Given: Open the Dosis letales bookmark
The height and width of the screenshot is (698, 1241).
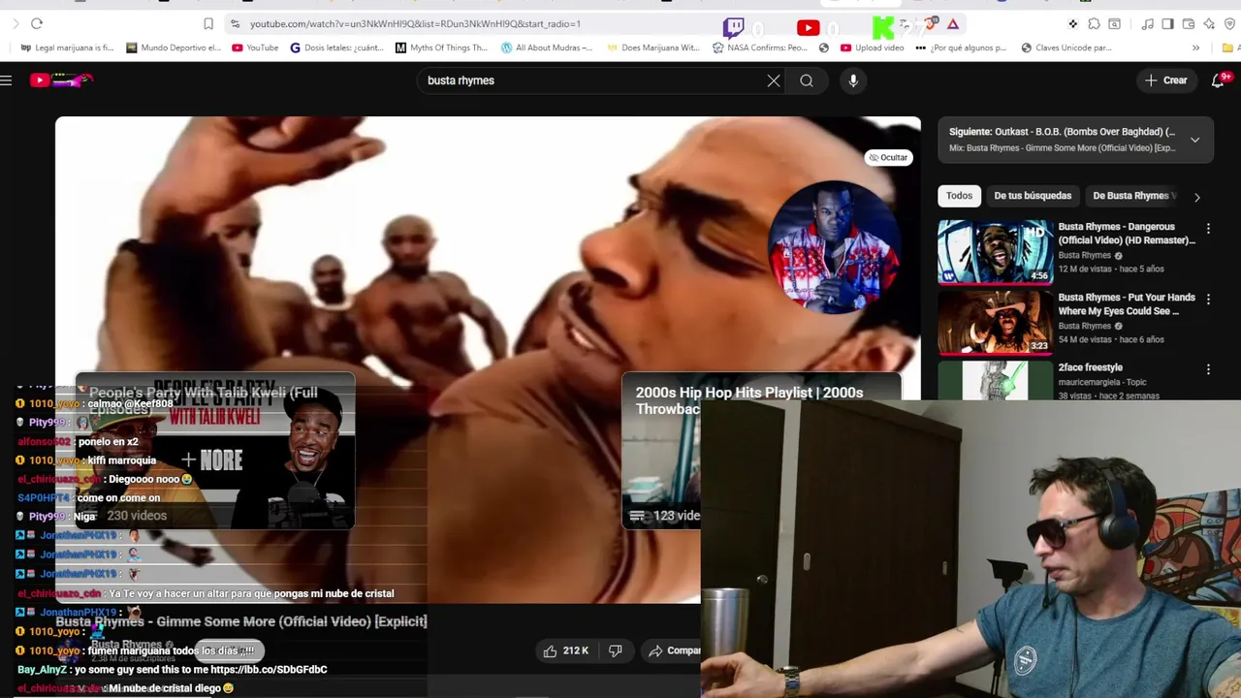Looking at the screenshot, I should coord(337,48).
